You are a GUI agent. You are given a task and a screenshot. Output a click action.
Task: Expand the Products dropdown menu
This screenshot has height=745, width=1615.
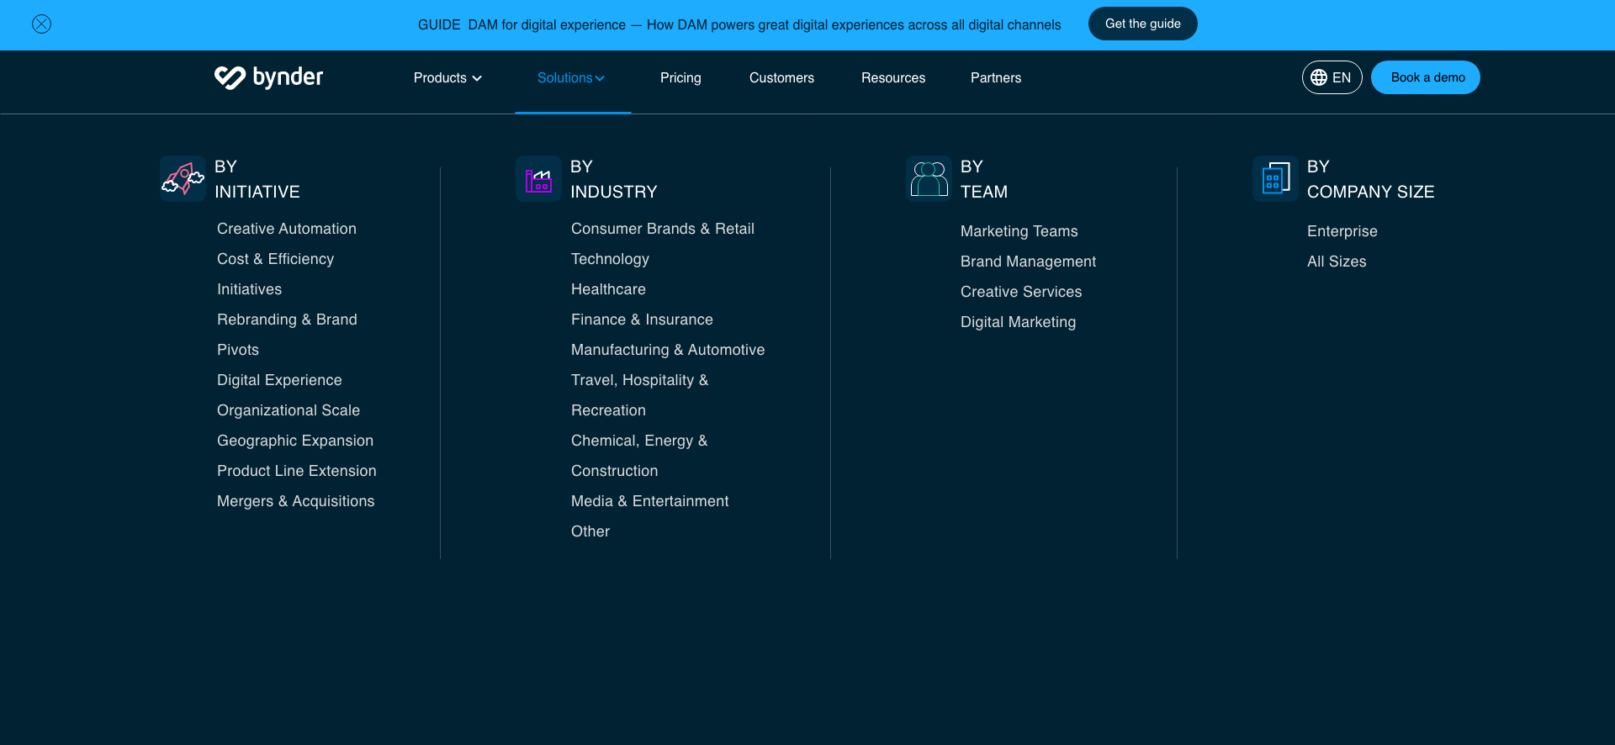(447, 77)
